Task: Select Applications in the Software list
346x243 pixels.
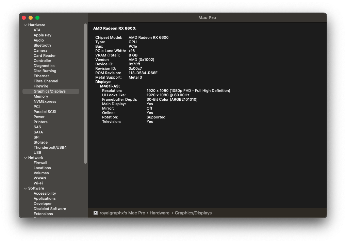Action: click(x=45, y=198)
